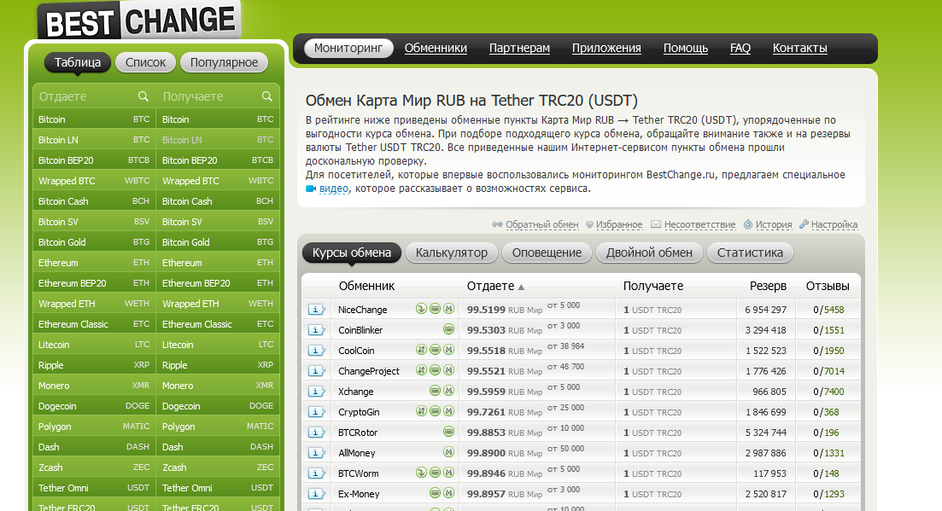Open the Статистика tab
The height and width of the screenshot is (511, 942).
click(750, 253)
